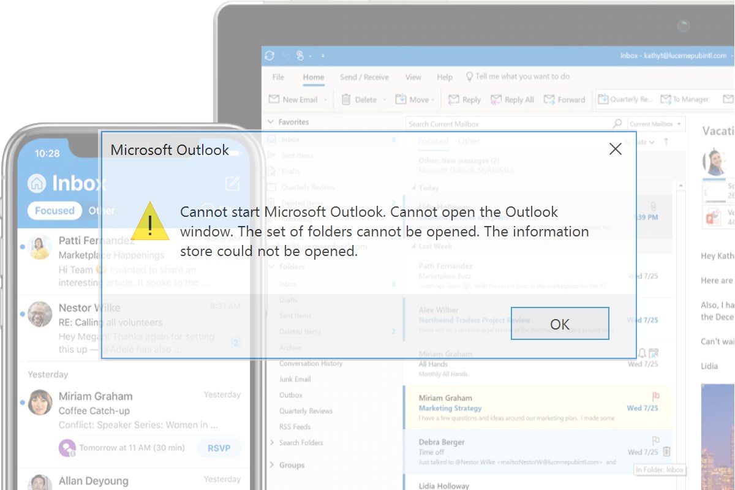Open the Customize Quick Access Toolbar dropdown
This screenshot has width=735, height=490.
click(323, 56)
